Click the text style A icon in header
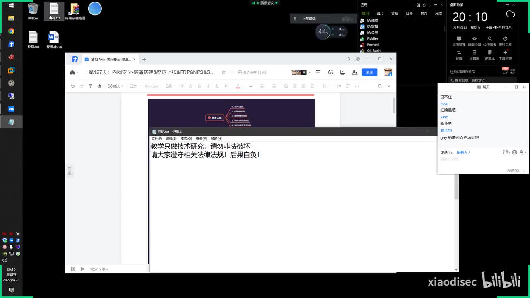Screen dimensions: 530x298 330,72
